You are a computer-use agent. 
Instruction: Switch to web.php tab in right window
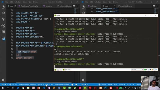[x=92, y=6]
